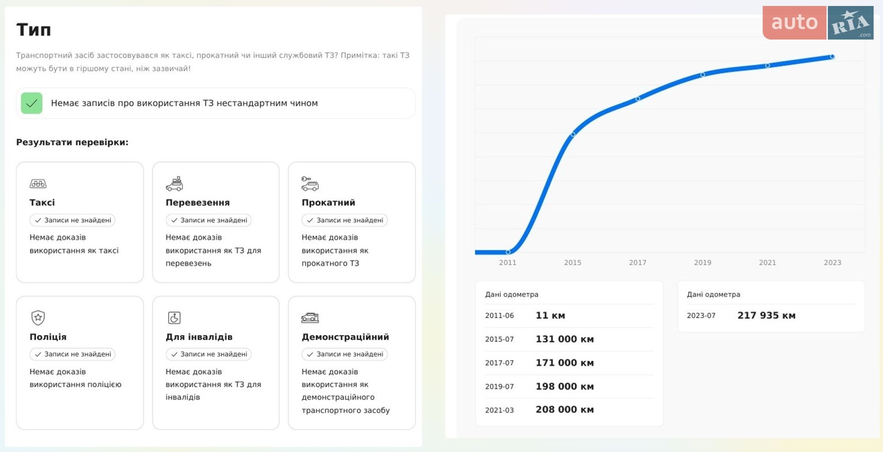Image resolution: width=883 pixels, height=452 pixels.
Task: Click the taxi icon in Таксі card
Action: (x=38, y=184)
